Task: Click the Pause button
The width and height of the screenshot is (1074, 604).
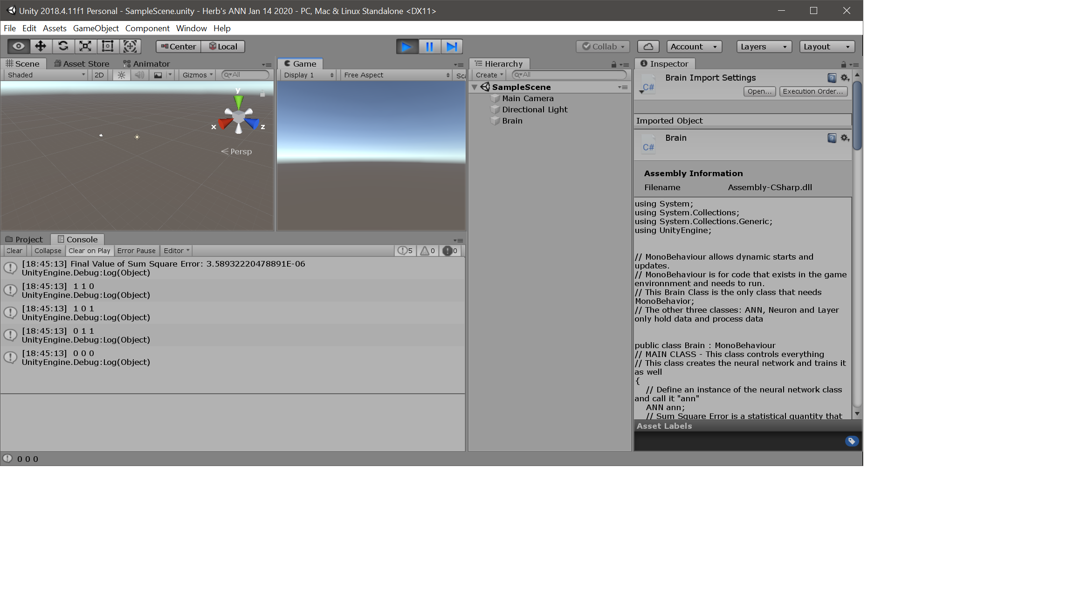Action: 429,47
